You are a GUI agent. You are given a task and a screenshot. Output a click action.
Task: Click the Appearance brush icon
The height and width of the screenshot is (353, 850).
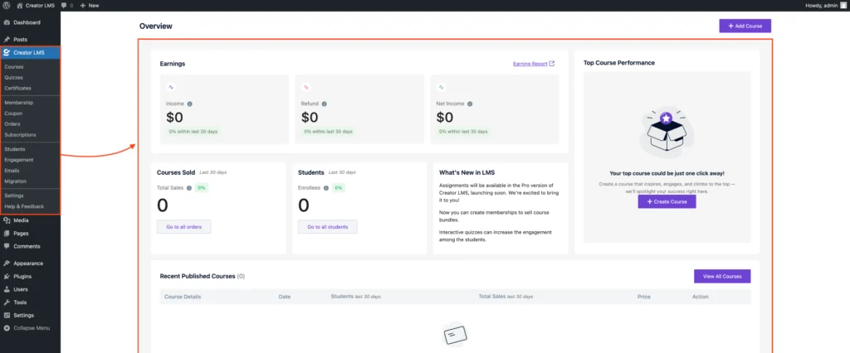click(7, 264)
